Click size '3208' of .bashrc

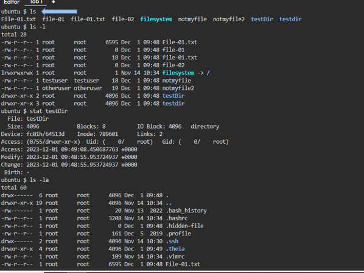115,218
